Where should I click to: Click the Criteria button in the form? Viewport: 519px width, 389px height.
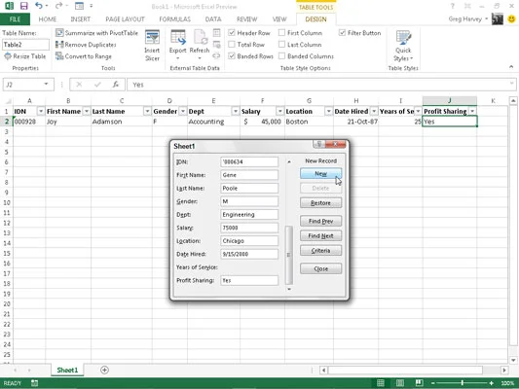[x=320, y=251]
